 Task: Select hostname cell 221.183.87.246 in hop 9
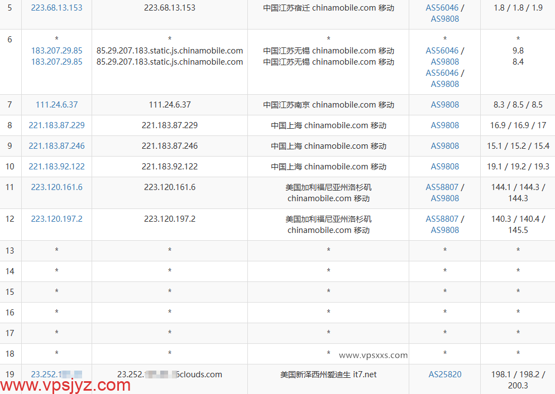tap(170, 146)
